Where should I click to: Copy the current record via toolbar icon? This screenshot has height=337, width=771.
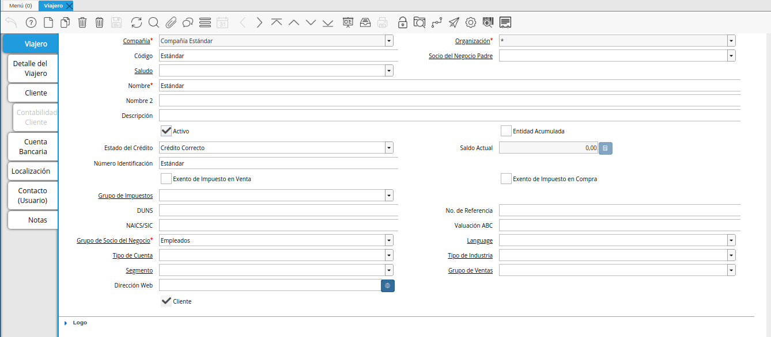point(65,22)
